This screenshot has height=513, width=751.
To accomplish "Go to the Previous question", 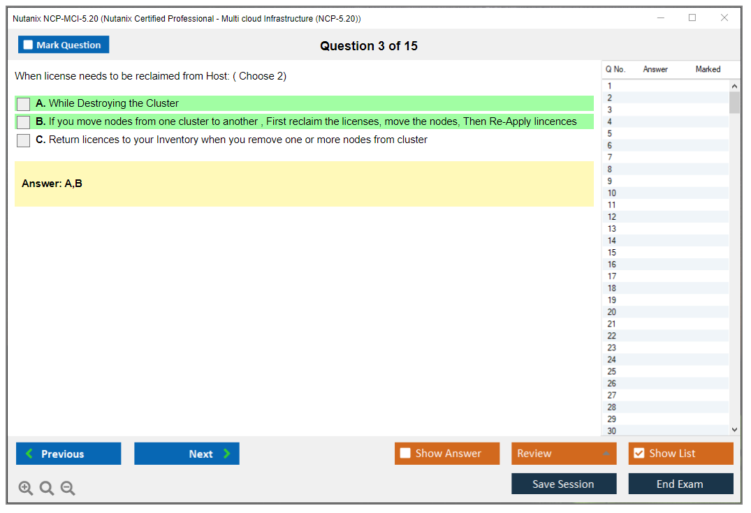I will 68,454.
